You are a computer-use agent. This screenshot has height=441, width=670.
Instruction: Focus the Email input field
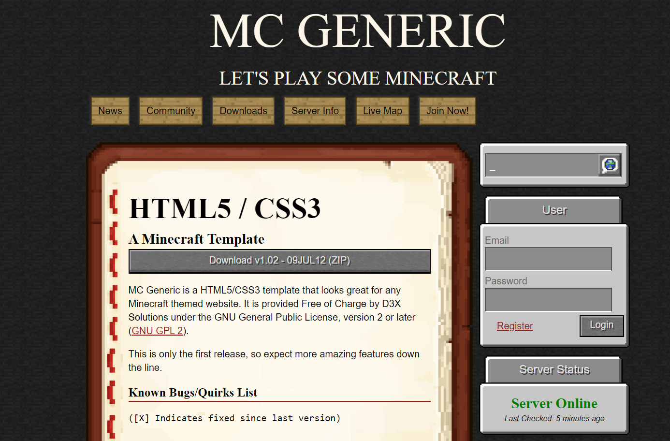[548, 259]
